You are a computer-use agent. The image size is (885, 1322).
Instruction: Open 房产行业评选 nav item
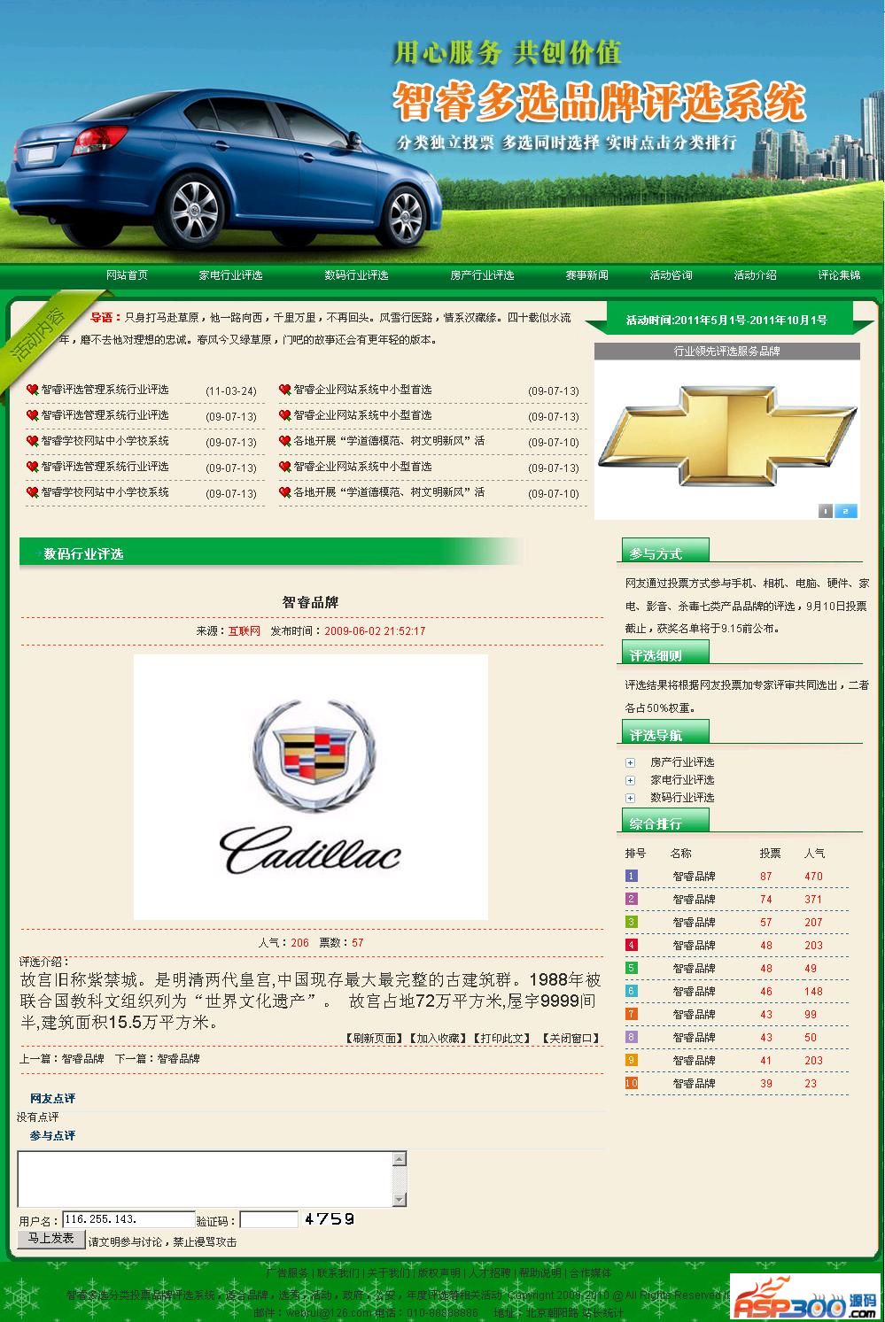point(482,275)
